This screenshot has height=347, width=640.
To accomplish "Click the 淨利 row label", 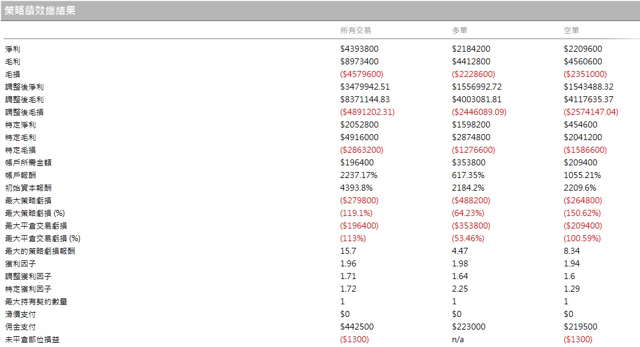I will click(13, 49).
